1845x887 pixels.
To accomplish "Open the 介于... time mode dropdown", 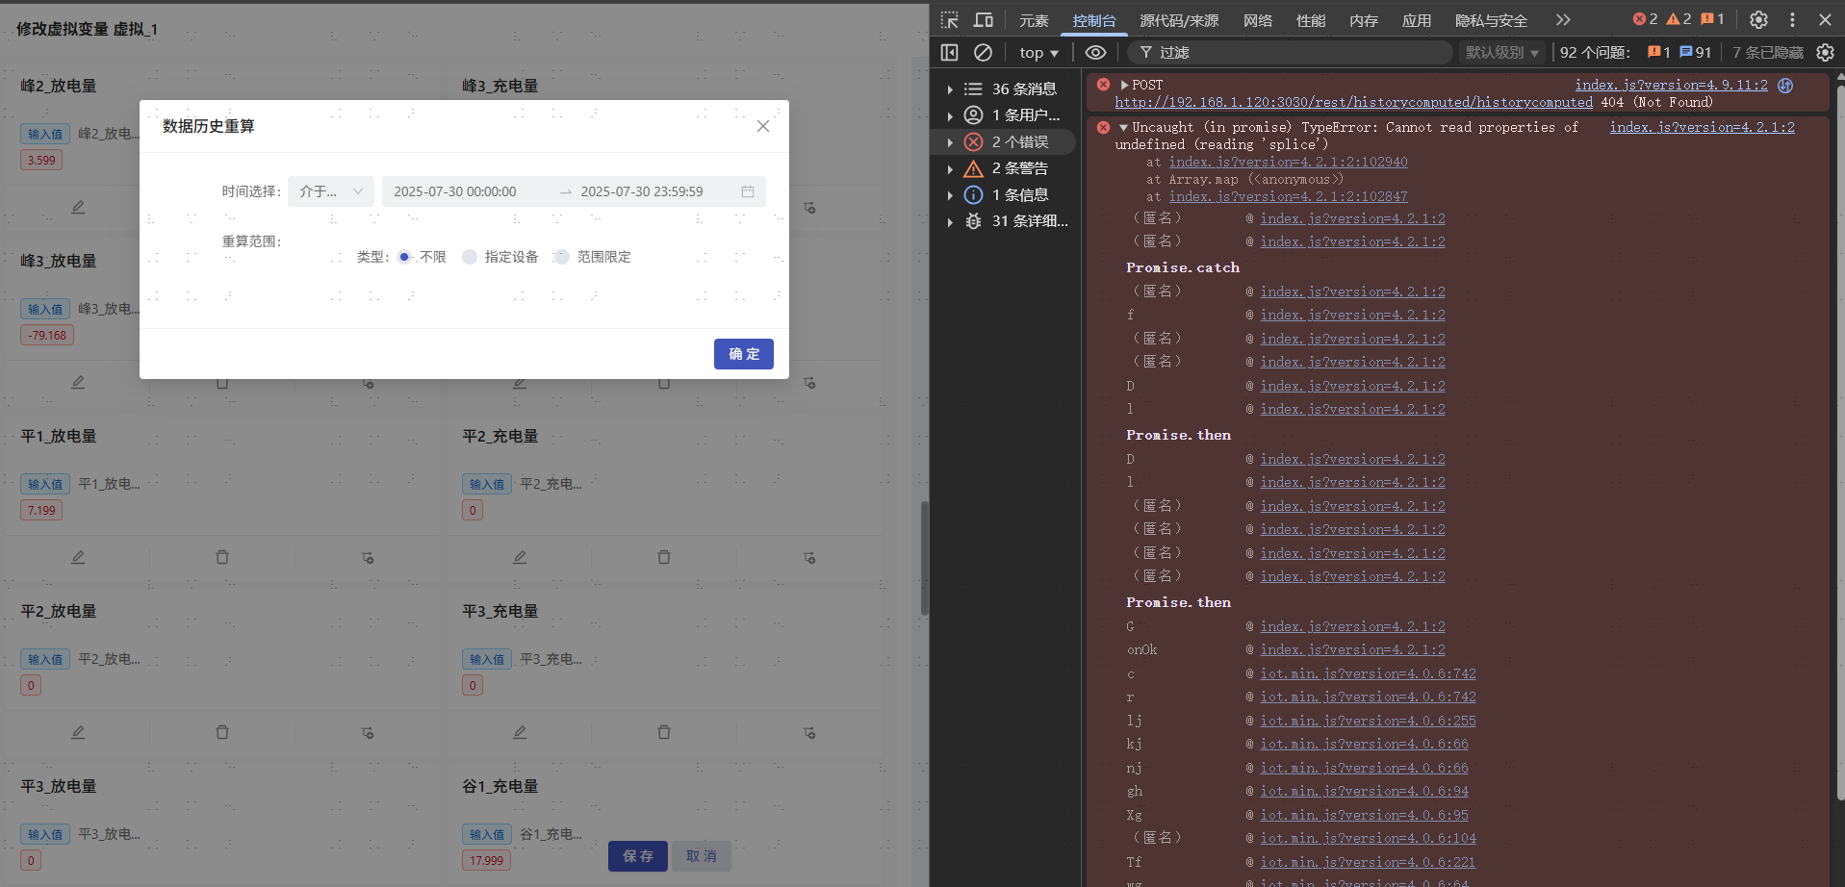I will (331, 191).
